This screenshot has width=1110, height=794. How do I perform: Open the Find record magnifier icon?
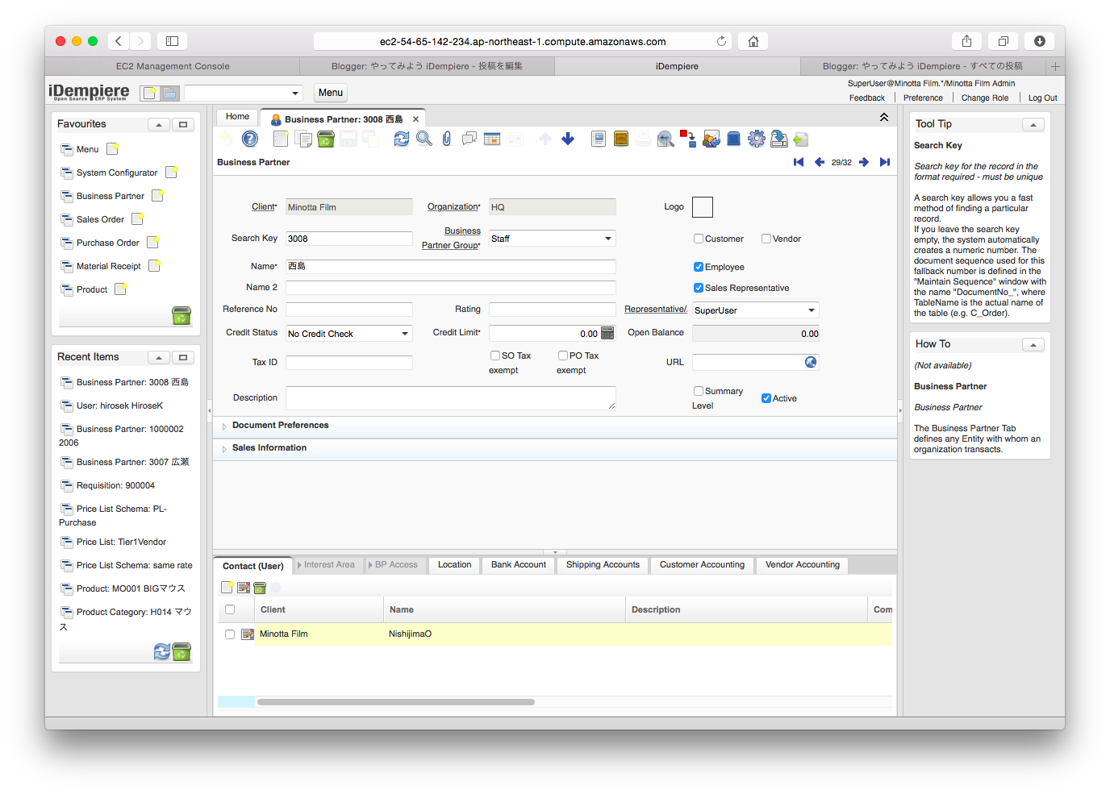coord(424,139)
